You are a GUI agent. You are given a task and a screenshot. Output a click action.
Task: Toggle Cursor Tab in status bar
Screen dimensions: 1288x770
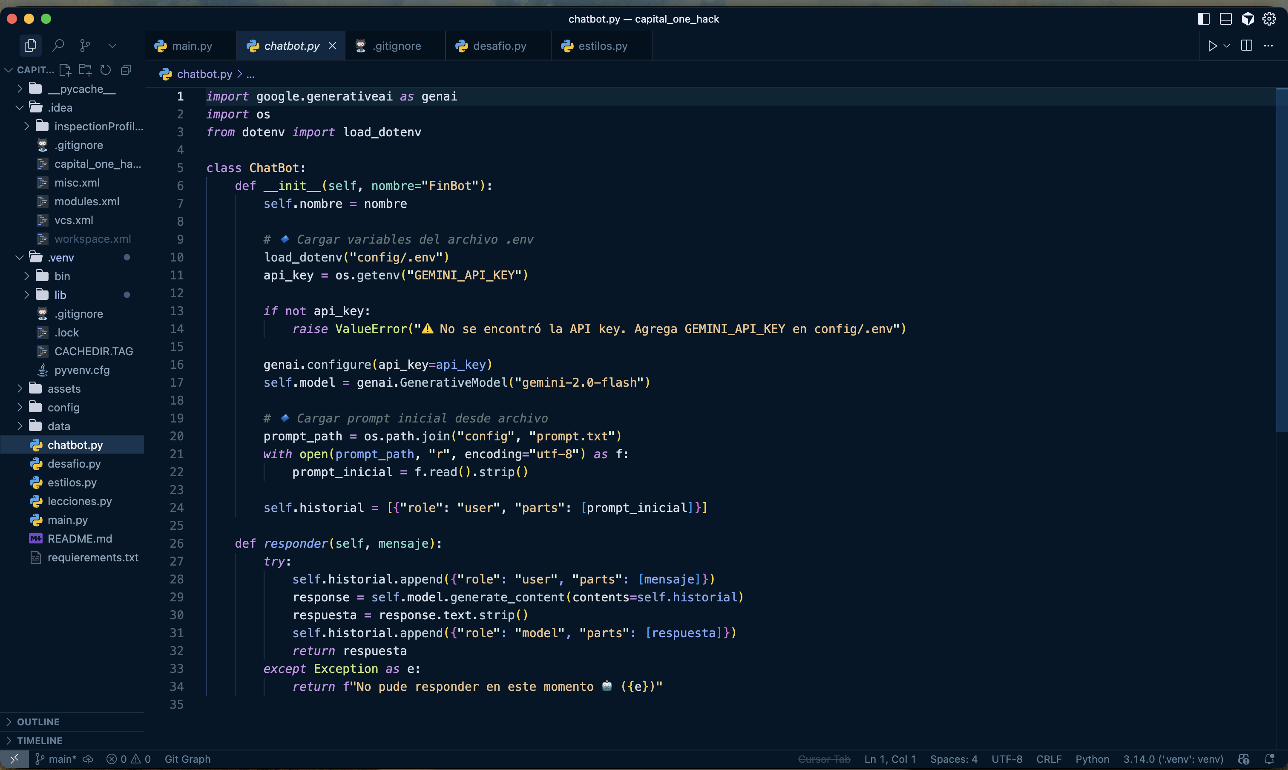tap(824, 759)
